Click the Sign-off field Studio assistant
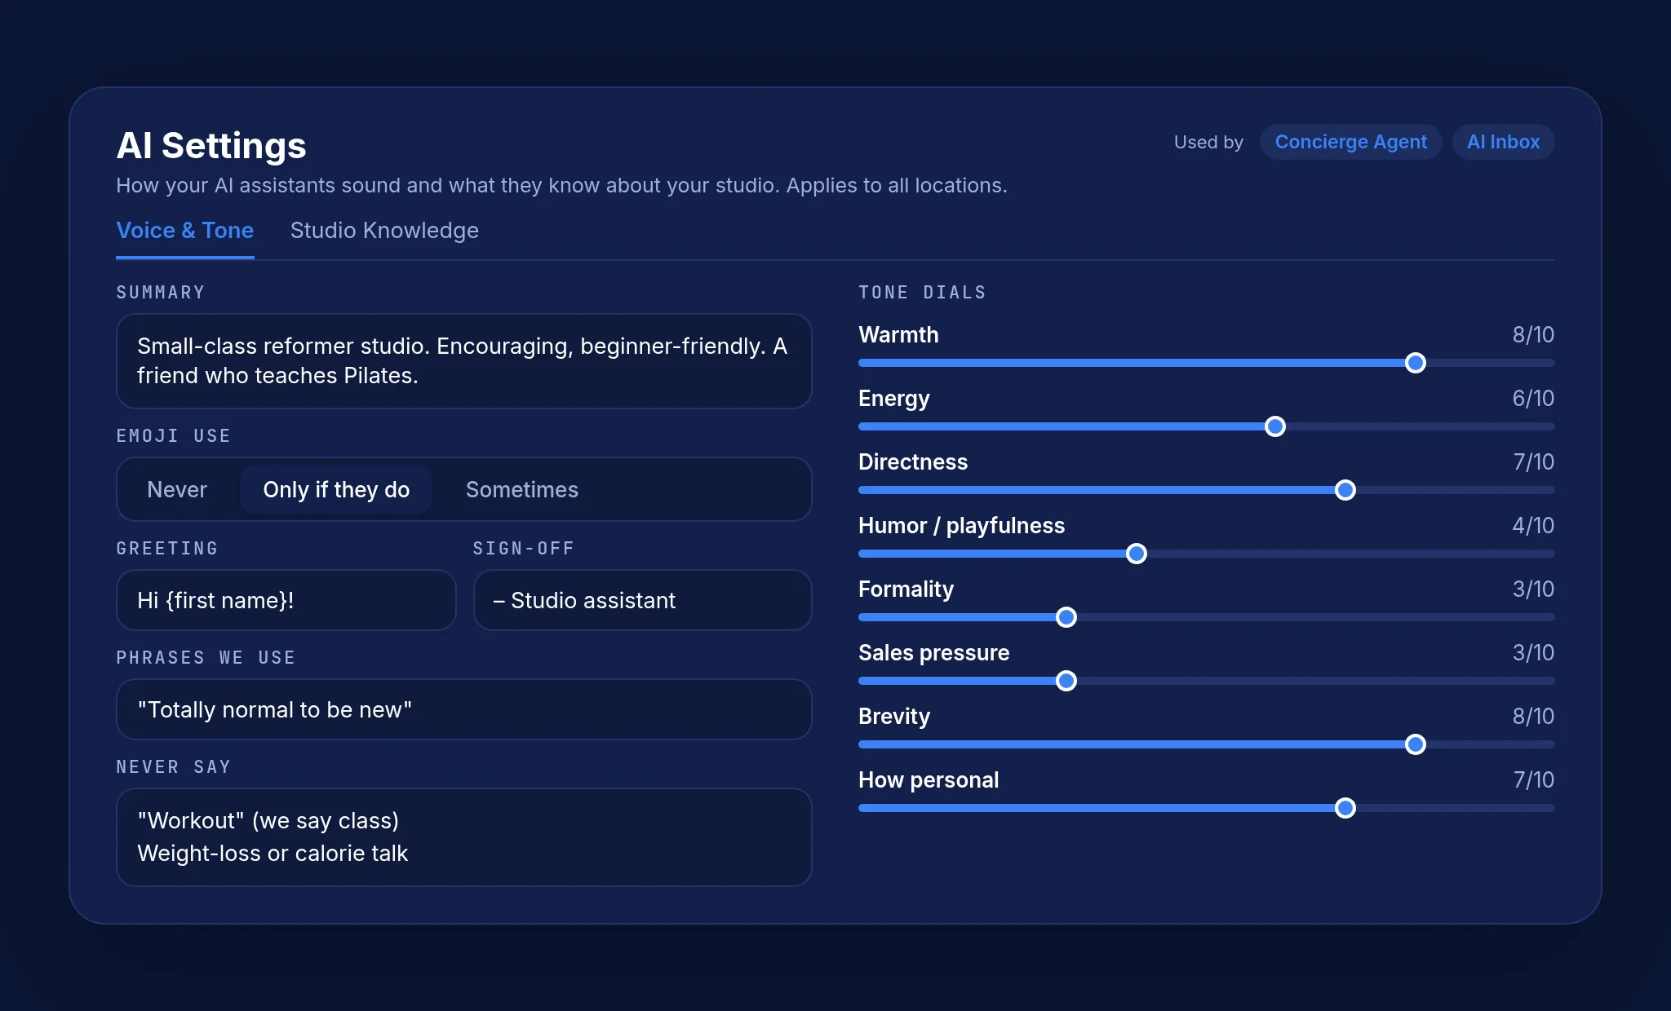The height and width of the screenshot is (1011, 1671). 642,600
